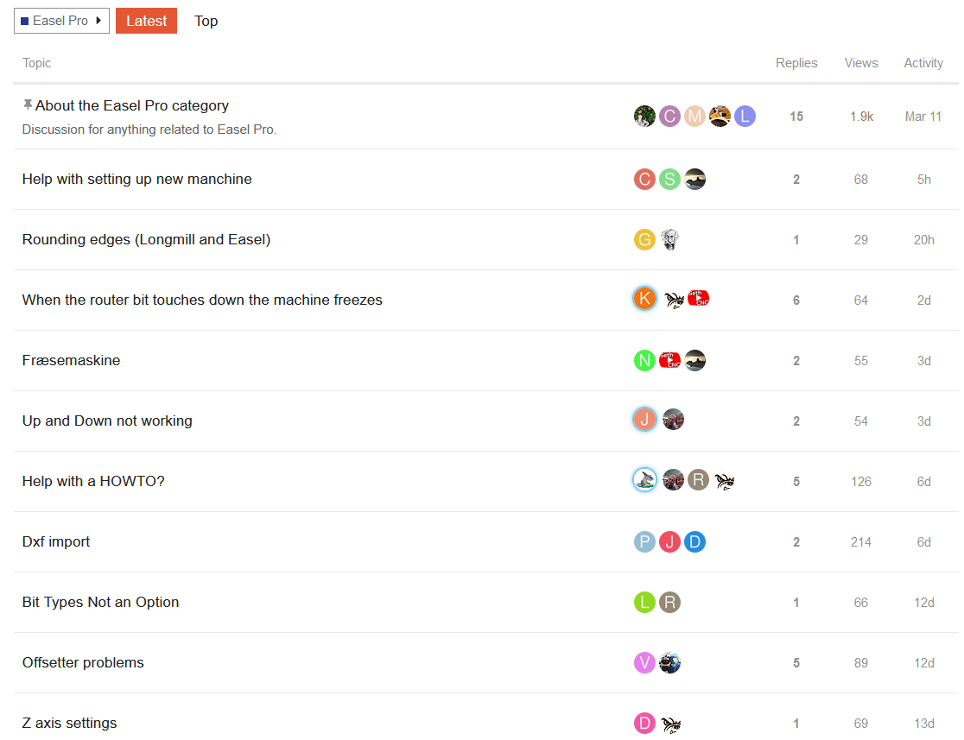Open the 'Offsetter problems' topic
964x740 pixels.
pyautogui.click(x=83, y=662)
